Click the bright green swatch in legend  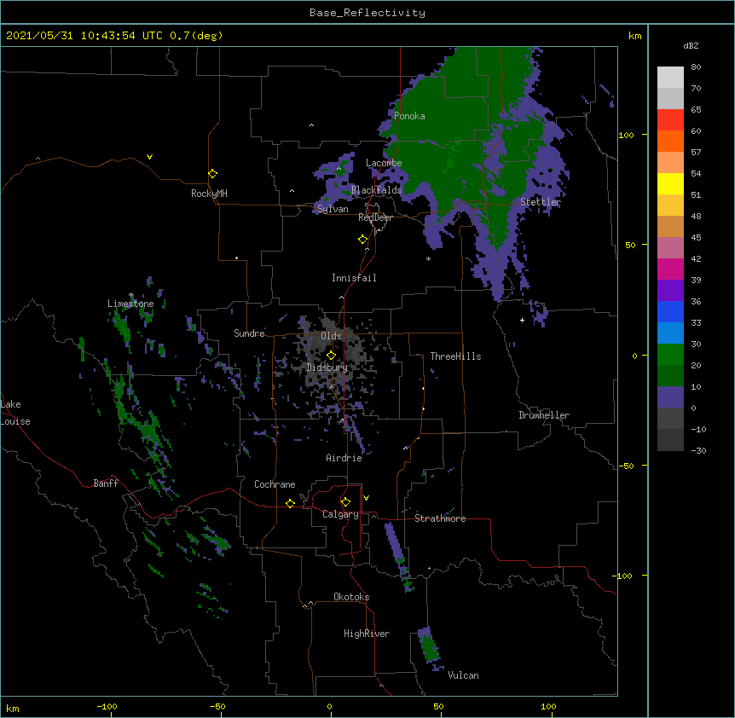point(670,355)
